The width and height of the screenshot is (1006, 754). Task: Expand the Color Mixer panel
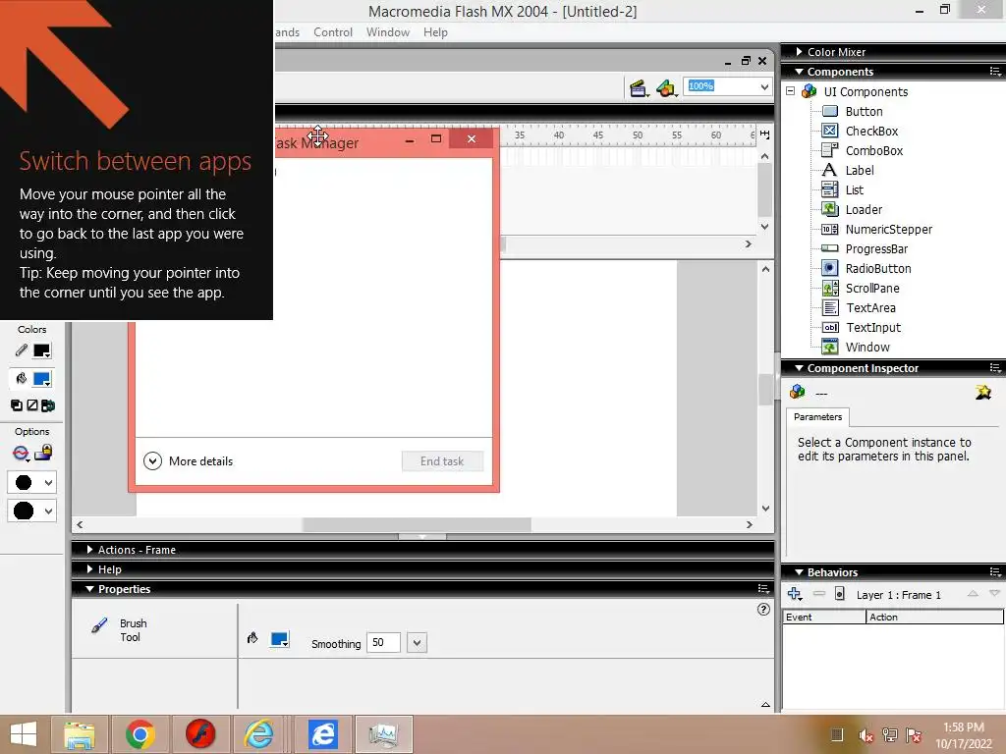(x=799, y=51)
